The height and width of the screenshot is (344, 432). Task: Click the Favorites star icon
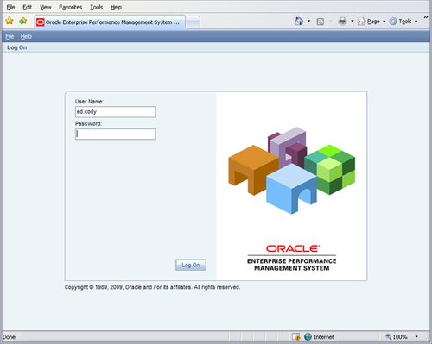click(10, 21)
